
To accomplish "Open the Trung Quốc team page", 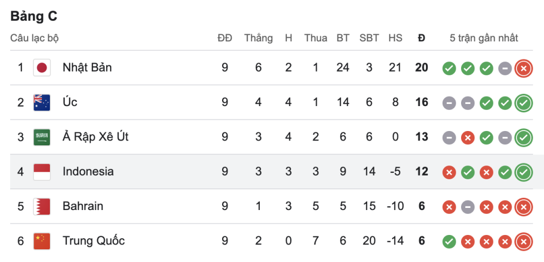I will [93, 241].
